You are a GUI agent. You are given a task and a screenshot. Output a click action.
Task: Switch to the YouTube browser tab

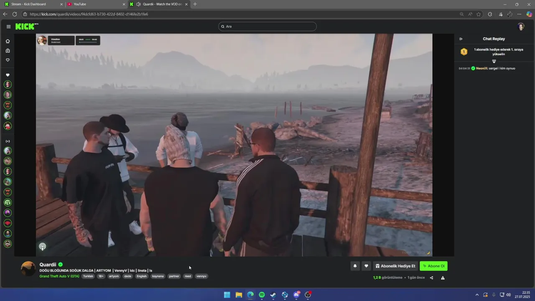[96, 4]
